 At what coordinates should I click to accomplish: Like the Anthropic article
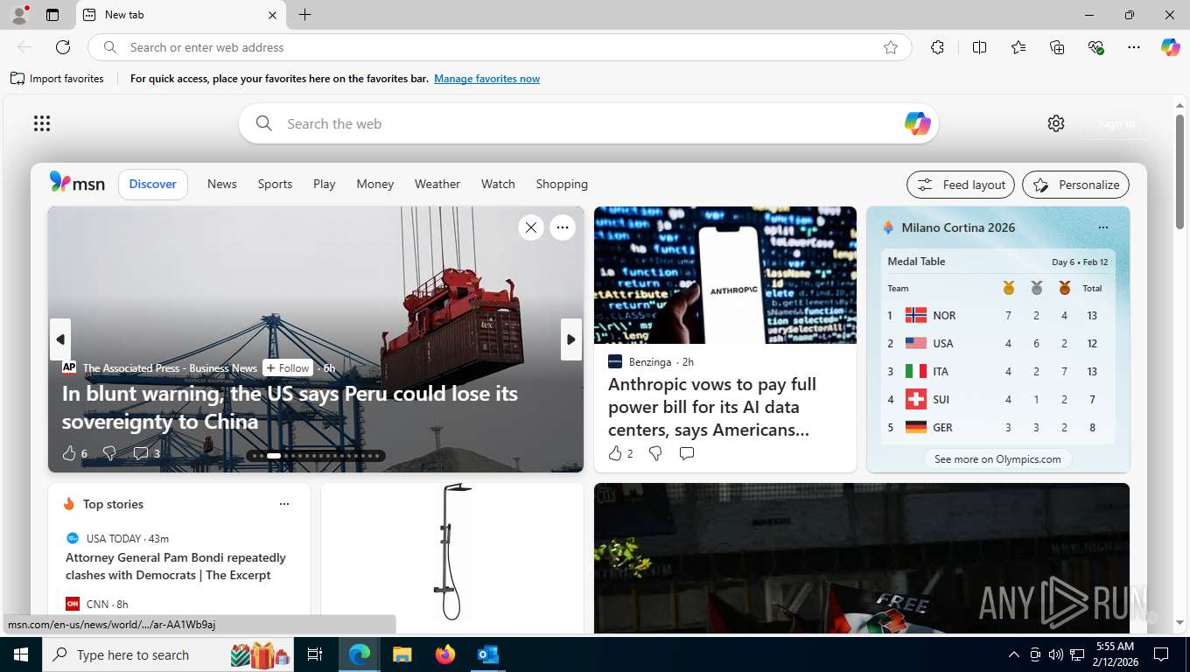tap(620, 453)
